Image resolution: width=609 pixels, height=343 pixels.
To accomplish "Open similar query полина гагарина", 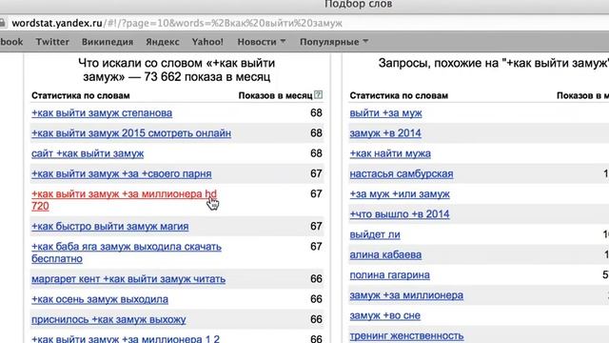I will click(389, 275).
